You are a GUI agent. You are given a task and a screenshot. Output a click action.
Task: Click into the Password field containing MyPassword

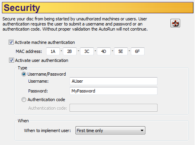click(113, 91)
